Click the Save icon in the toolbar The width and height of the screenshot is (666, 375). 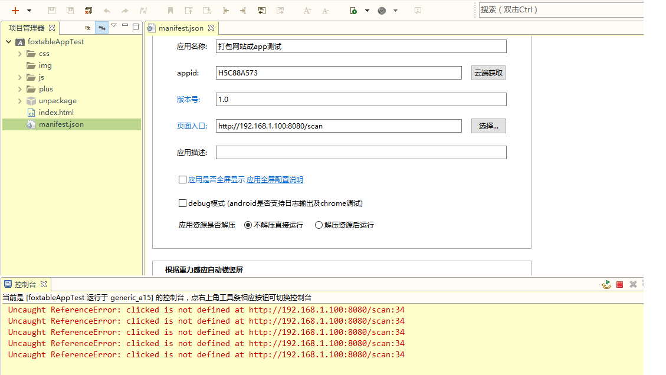pos(52,11)
